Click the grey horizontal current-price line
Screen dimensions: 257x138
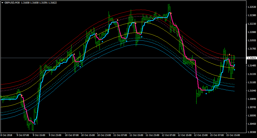(x=123, y=58)
